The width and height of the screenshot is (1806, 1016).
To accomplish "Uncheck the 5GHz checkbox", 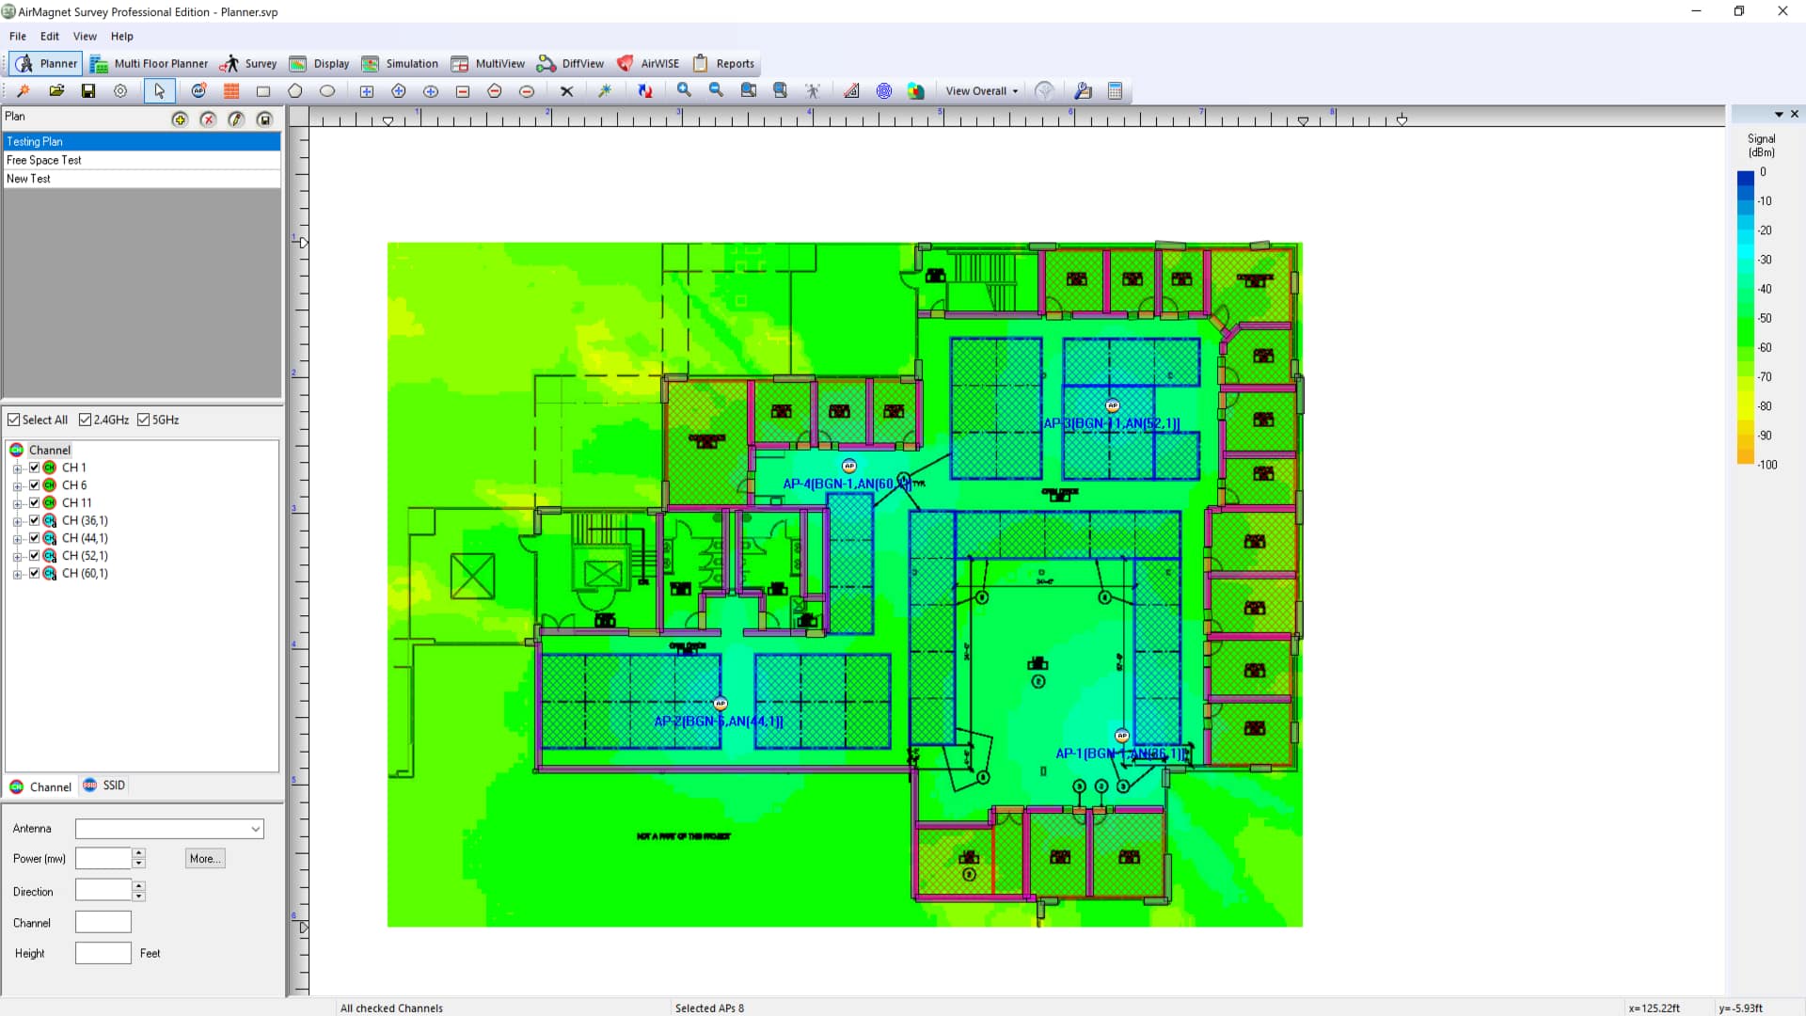I will click(144, 420).
